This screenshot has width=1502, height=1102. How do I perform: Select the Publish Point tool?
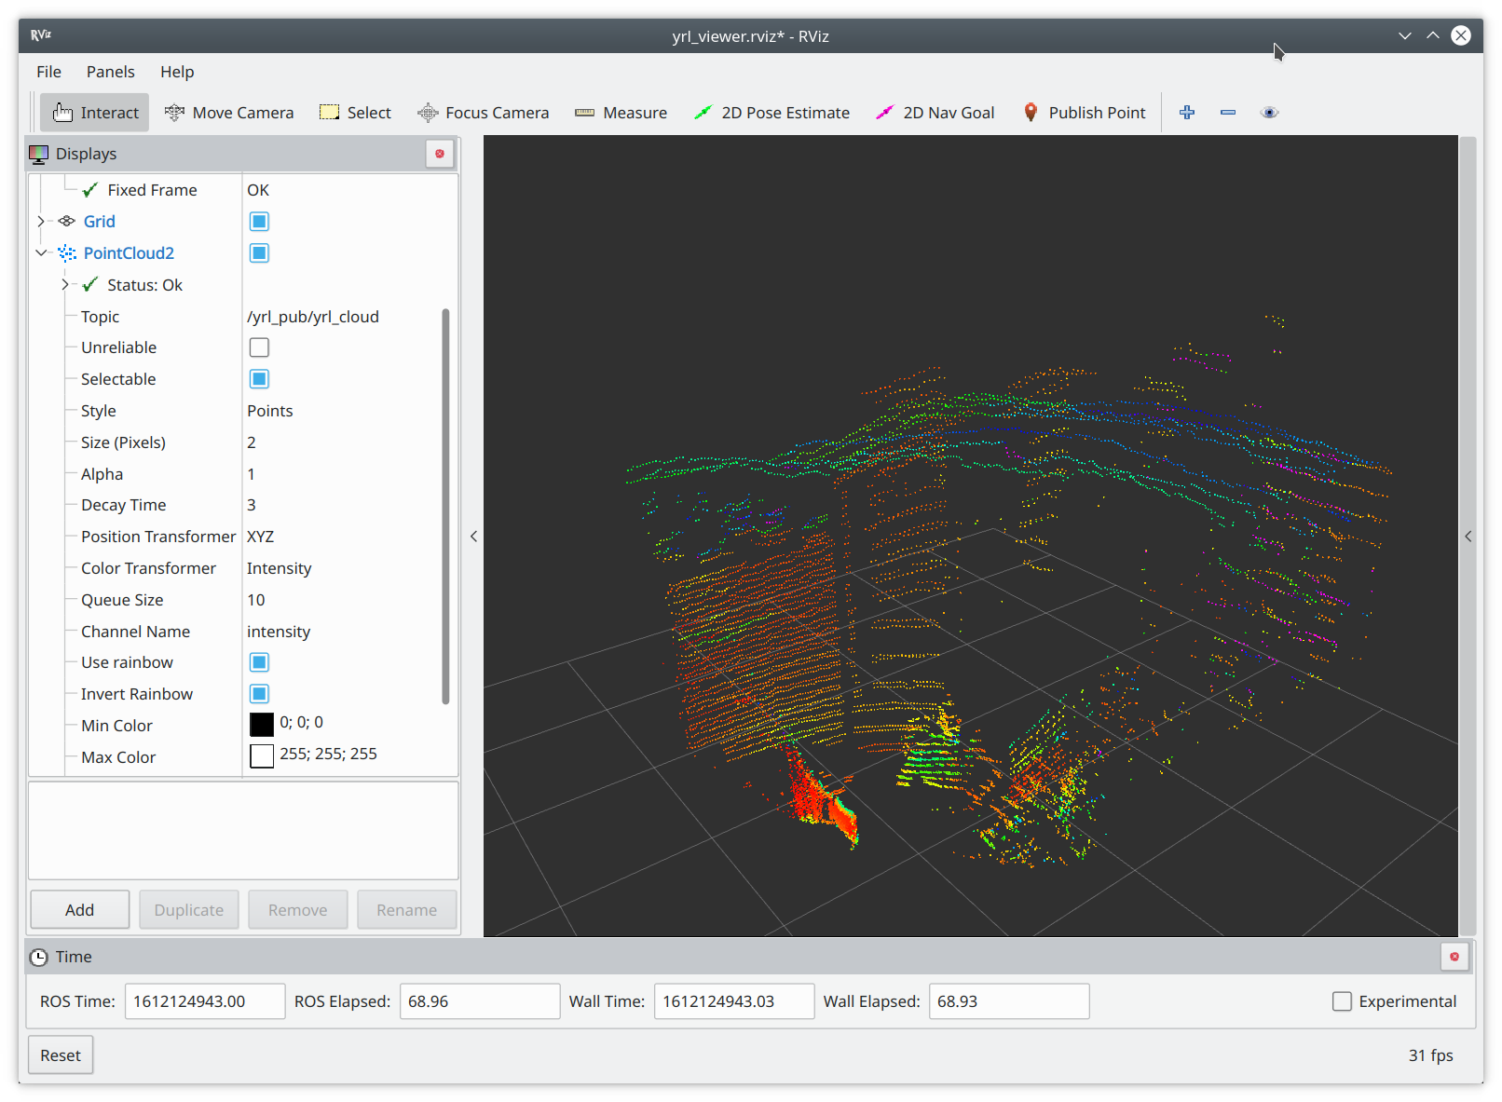[x=1084, y=113]
